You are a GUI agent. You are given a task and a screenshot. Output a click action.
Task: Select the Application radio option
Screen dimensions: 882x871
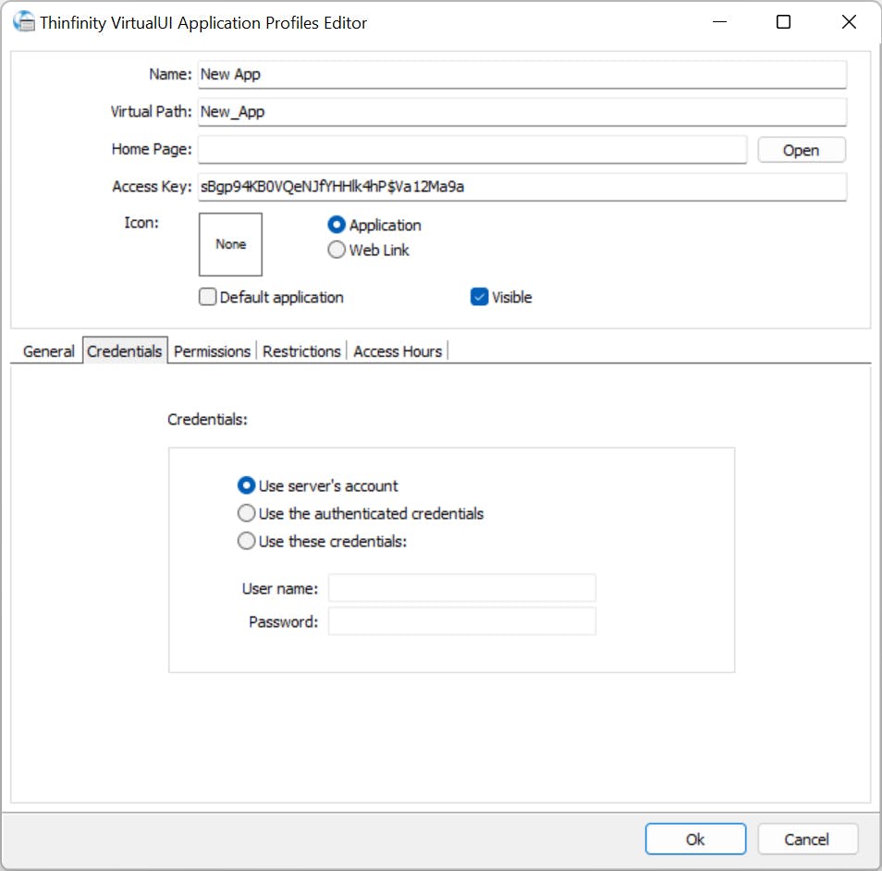point(337,225)
